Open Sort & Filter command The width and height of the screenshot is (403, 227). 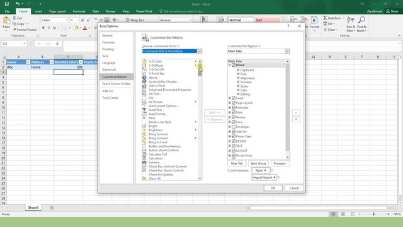(351, 24)
